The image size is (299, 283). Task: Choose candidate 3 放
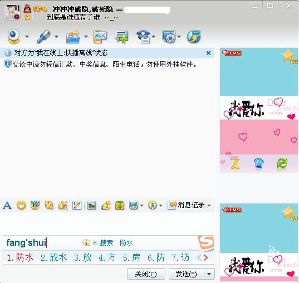click(x=83, y=257)
